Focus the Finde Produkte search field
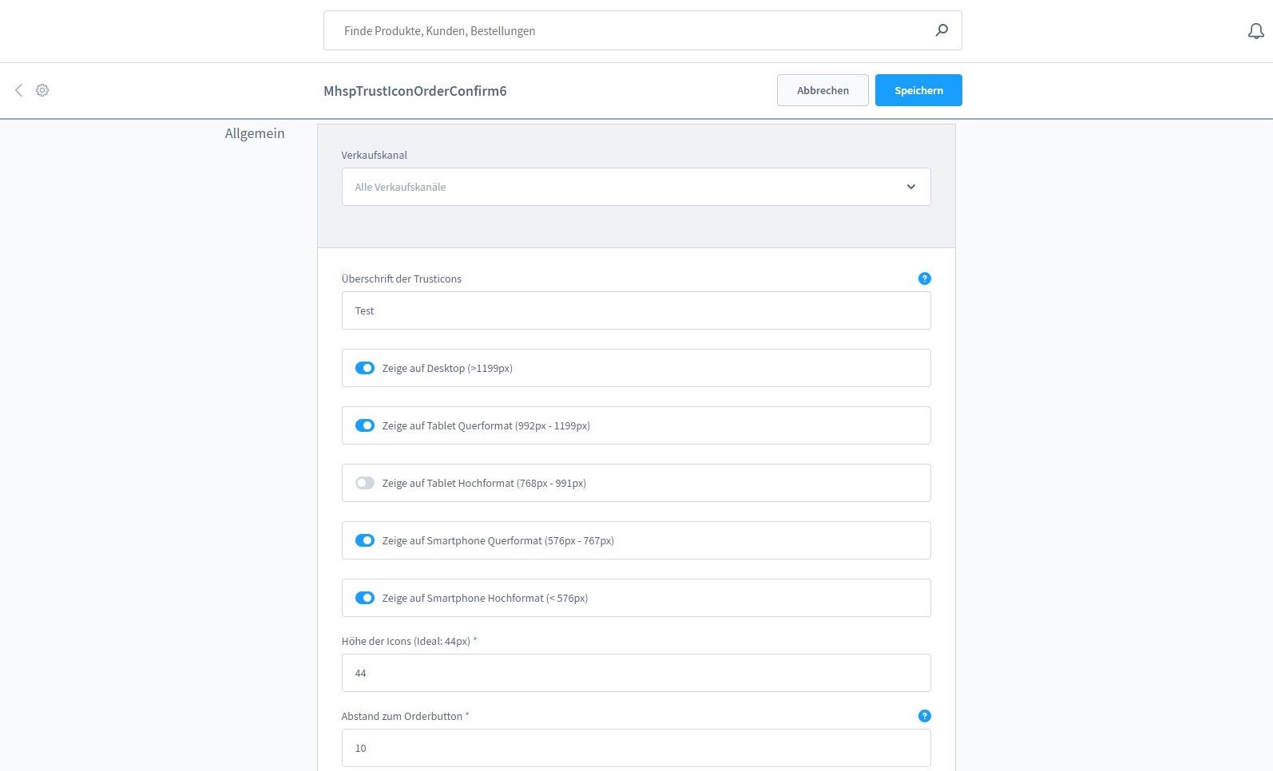The width and height of the screenshot is (1273, 771). [x=631, y=30]
